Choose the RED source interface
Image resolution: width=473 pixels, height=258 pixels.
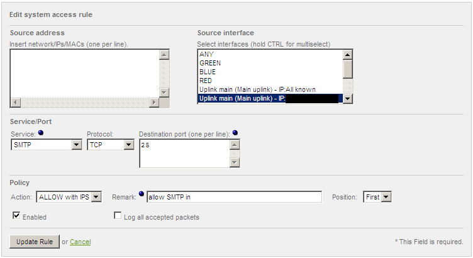click(206, 81)
